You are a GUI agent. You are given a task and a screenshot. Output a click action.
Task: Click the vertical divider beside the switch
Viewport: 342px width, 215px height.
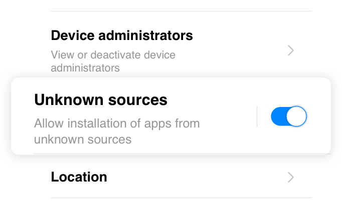tap(257, 116)
